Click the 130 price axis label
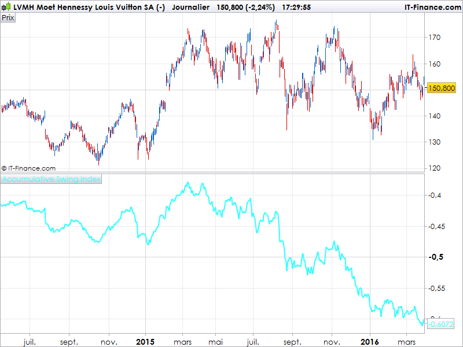The width and height of the screenshot is (463, 347). [435, 142]
